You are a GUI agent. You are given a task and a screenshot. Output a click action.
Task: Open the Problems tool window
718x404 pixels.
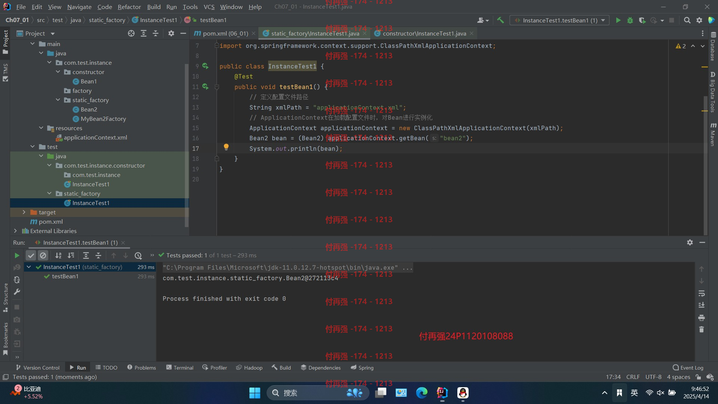click(141, 368)
